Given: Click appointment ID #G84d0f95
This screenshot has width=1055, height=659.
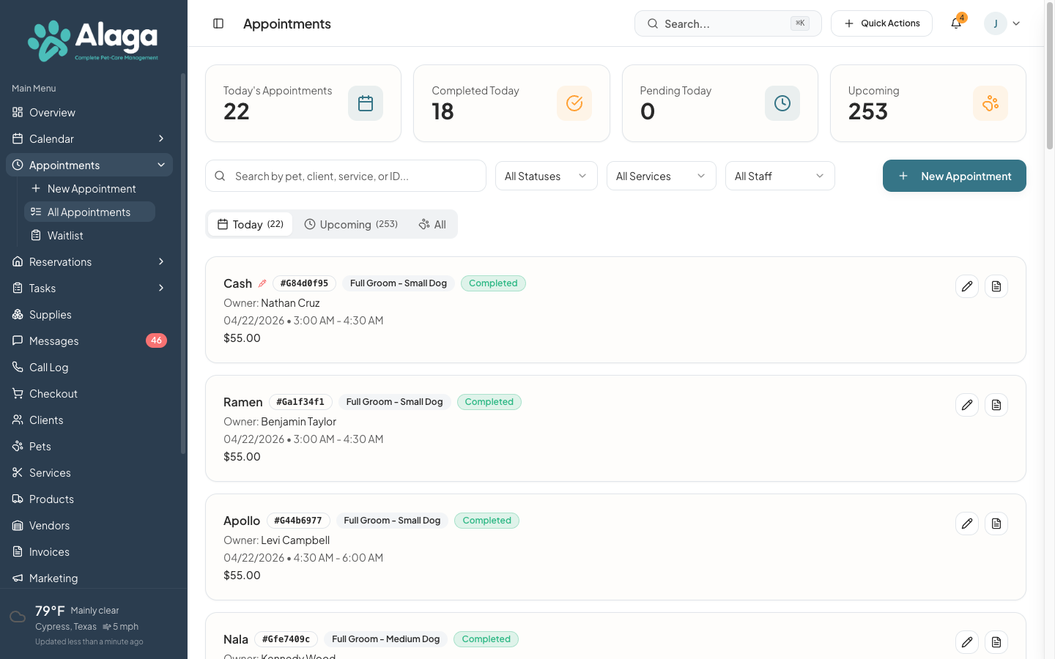Looking at the screenshot, I should tap(304, 283).
